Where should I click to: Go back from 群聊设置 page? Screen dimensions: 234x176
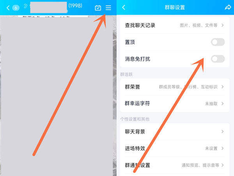124,7
